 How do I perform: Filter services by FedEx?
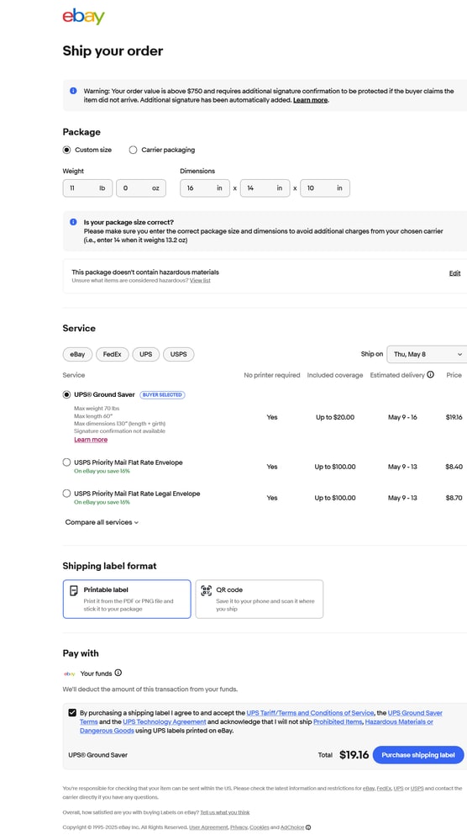pos(113,354)
